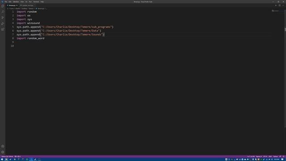Open the Edit menu

10,2
